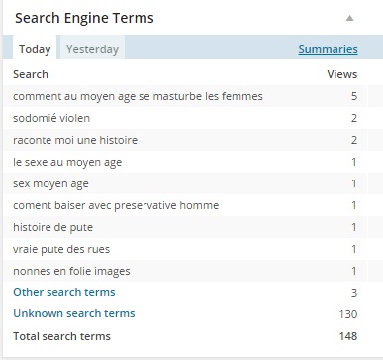Image resolution: width=383 pixels, height=360 pixels.
Task: Select the 'le sexe au moyen age' row
Action: point(185,162)
